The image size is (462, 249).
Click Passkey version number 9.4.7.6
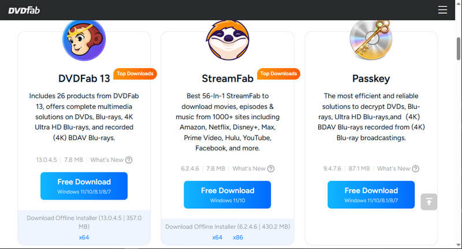332,169
